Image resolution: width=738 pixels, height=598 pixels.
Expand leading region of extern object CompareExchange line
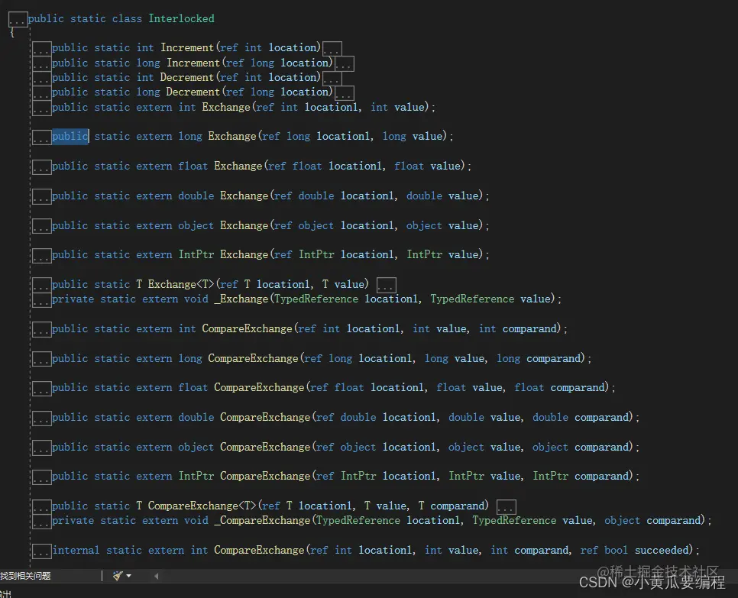click(x=41, y=448)
